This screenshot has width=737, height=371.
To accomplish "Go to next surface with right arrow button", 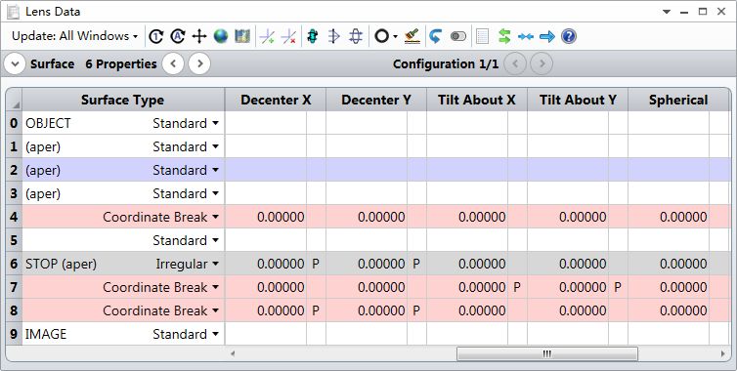I will [199, 63].
